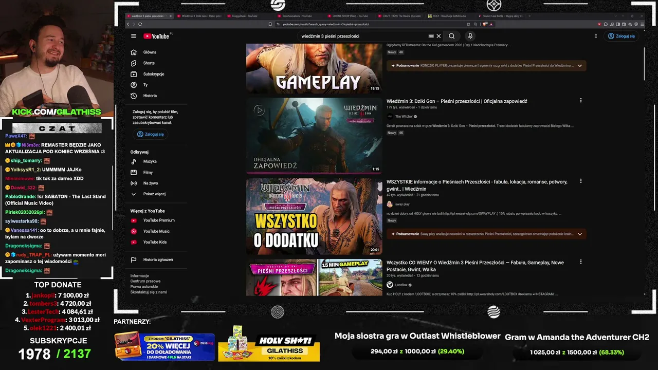This screenshot has height=370, width=658.
Task: Open the Skontaktuj się z nami footer link
Action: [149, 292]
